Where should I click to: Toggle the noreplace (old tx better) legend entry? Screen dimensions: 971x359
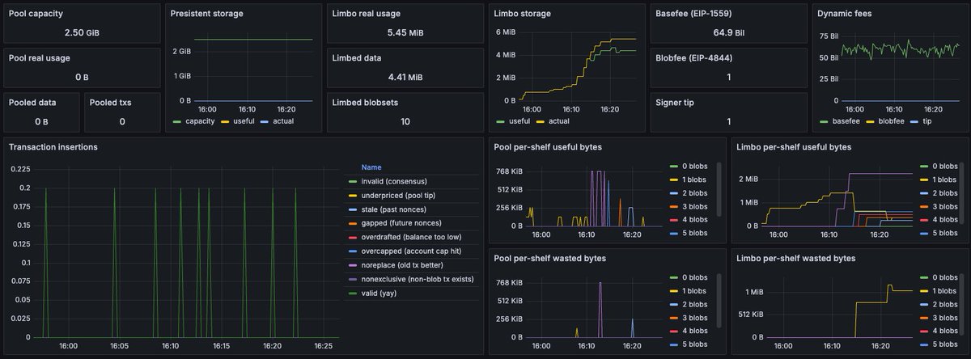401,265
